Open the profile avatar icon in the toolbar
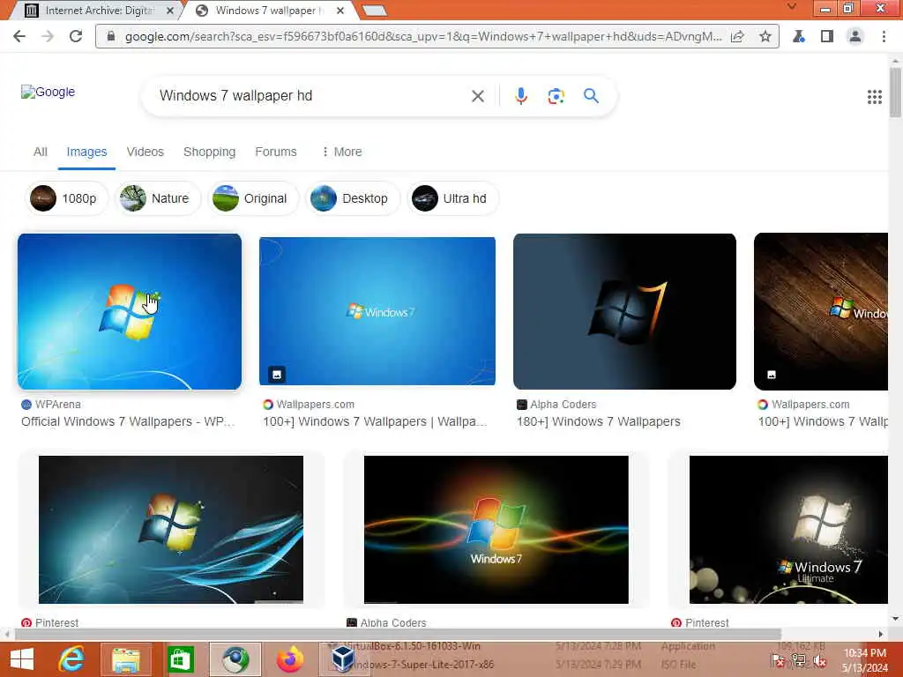Image resolution: width=903 pixels, height=677 pixels. point(855,36)
